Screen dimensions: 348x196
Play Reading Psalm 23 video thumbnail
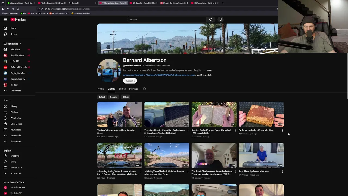pyautogui.click(x=214, y=114)
